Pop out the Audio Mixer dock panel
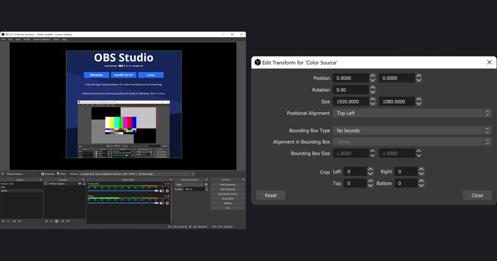 pos(171,180)
